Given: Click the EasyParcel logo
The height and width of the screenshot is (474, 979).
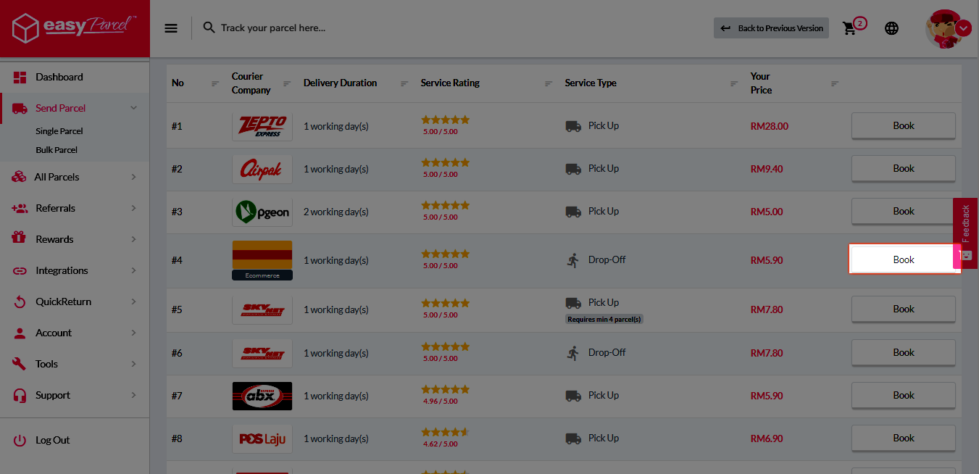Looking at the screenshot, I should [75, 28].
